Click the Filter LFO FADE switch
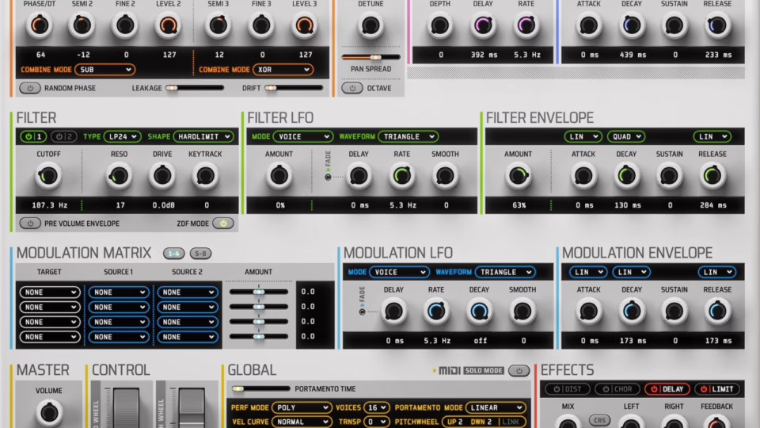The image size is (760, 428). point(328,177)
